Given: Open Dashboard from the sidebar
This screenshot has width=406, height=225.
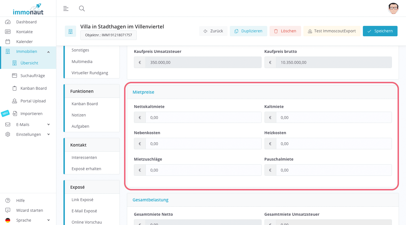Looking at the screenshot, I should pyautogui.click(x=26, y=22).
